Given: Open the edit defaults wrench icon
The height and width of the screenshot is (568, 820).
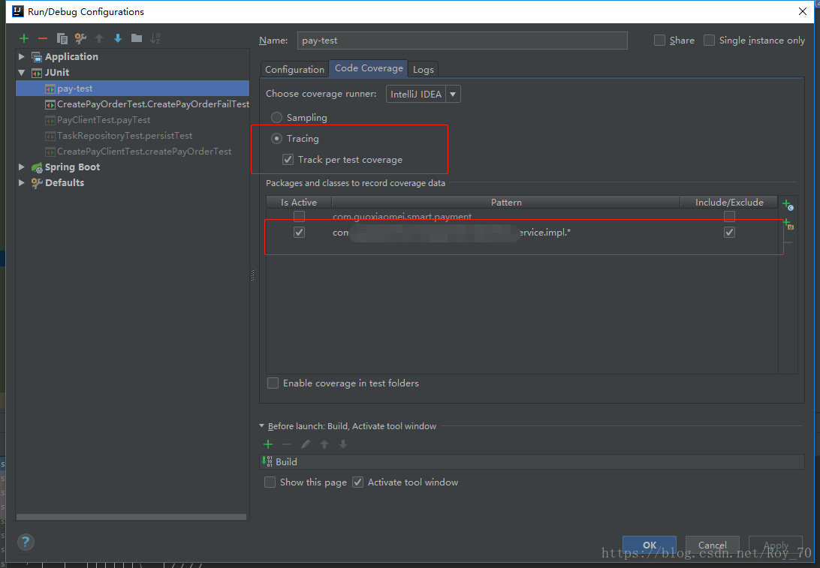Looking at the screenshot, I should (x=80, y=38).
